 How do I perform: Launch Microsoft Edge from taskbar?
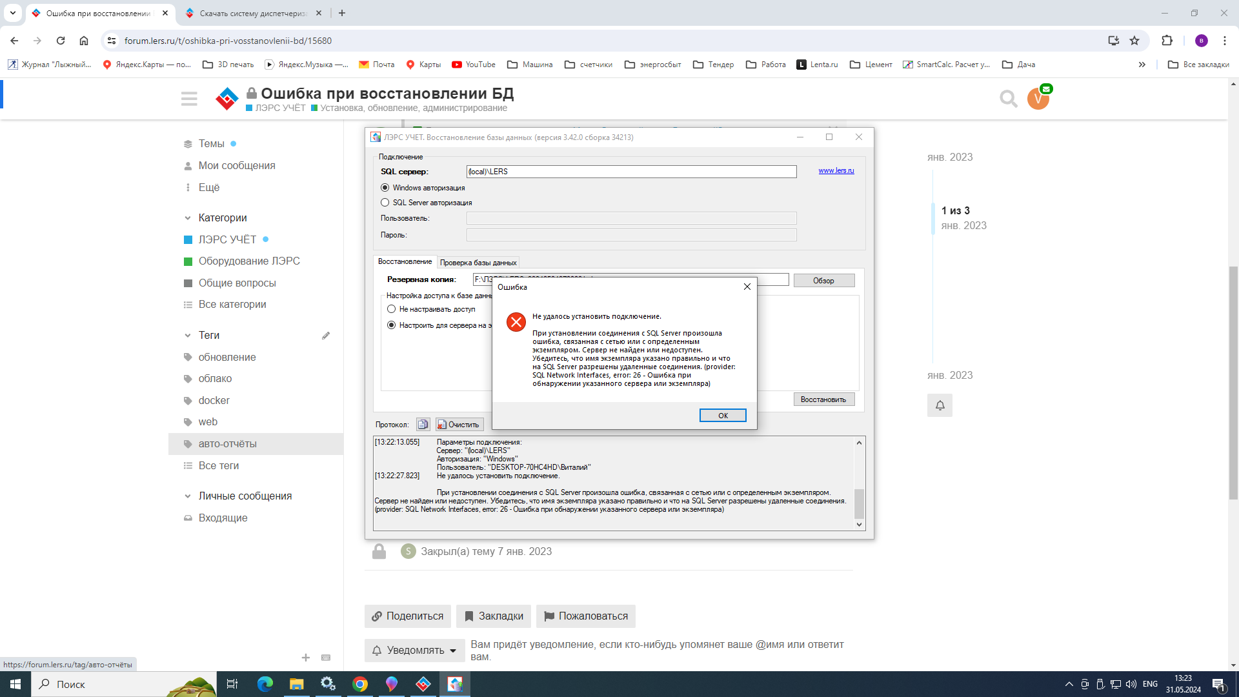tap(265, 684)
